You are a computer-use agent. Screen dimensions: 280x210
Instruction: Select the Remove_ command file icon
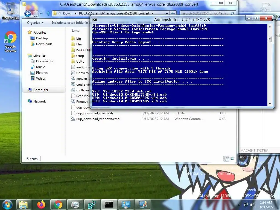(73, 102)
